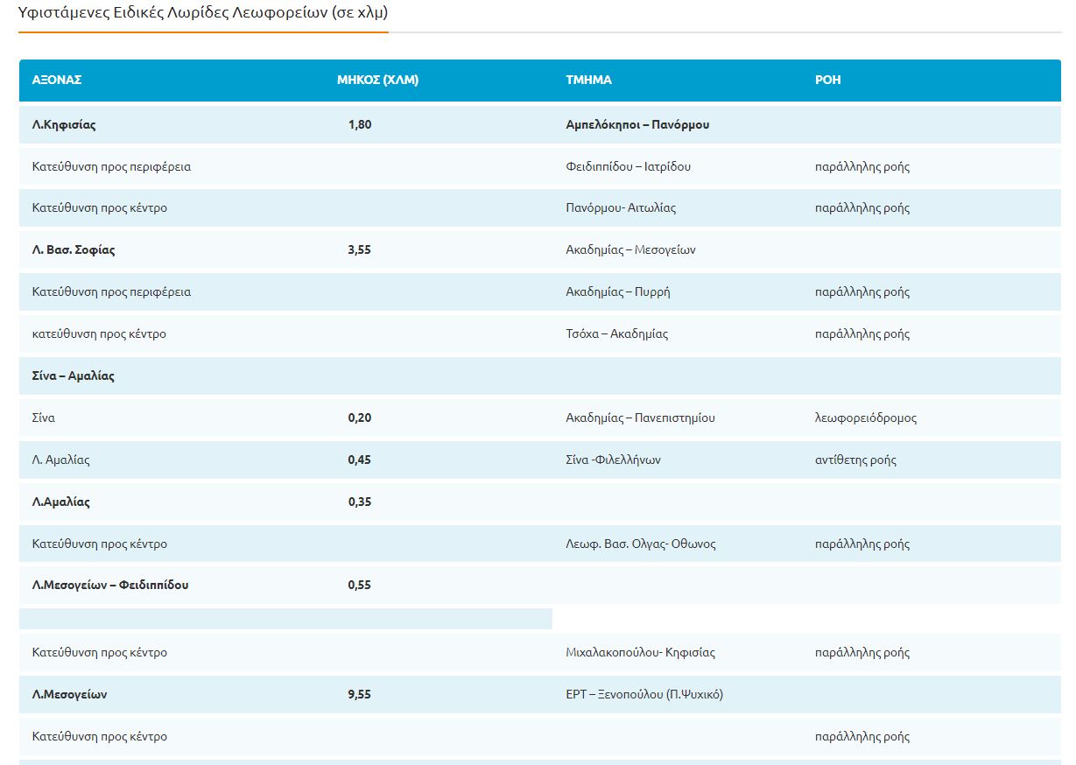
Task: Click the Μιχαλακοπούλου- Κηφισίας section cell
Action: (x=640, y=653)
